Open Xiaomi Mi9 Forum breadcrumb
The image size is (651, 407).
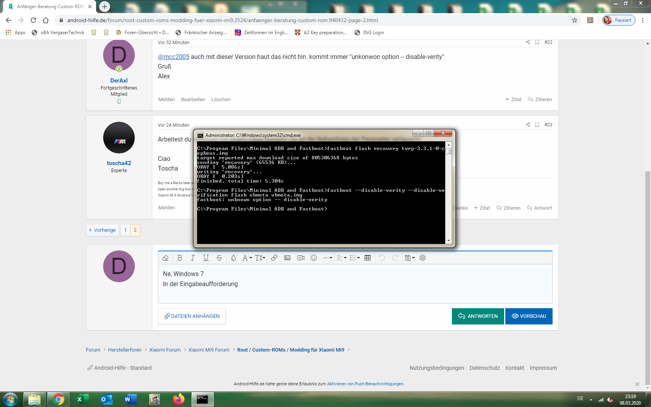pyautogui.click(x=209, y=350)
